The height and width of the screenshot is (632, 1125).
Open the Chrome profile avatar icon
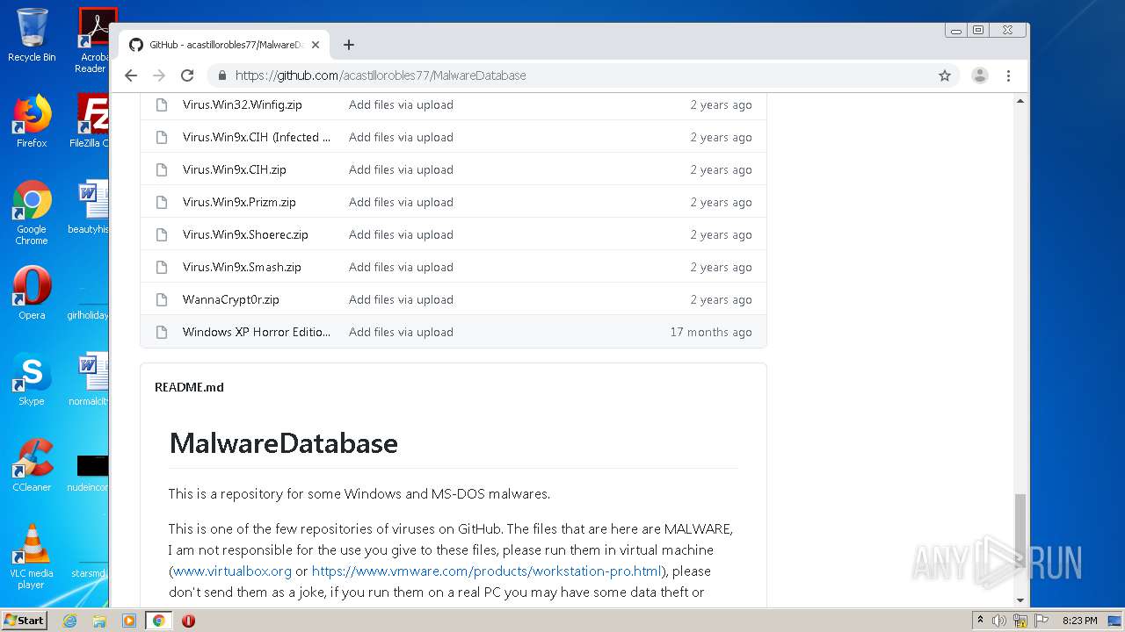pyautogui.click(x=980, y=75)
